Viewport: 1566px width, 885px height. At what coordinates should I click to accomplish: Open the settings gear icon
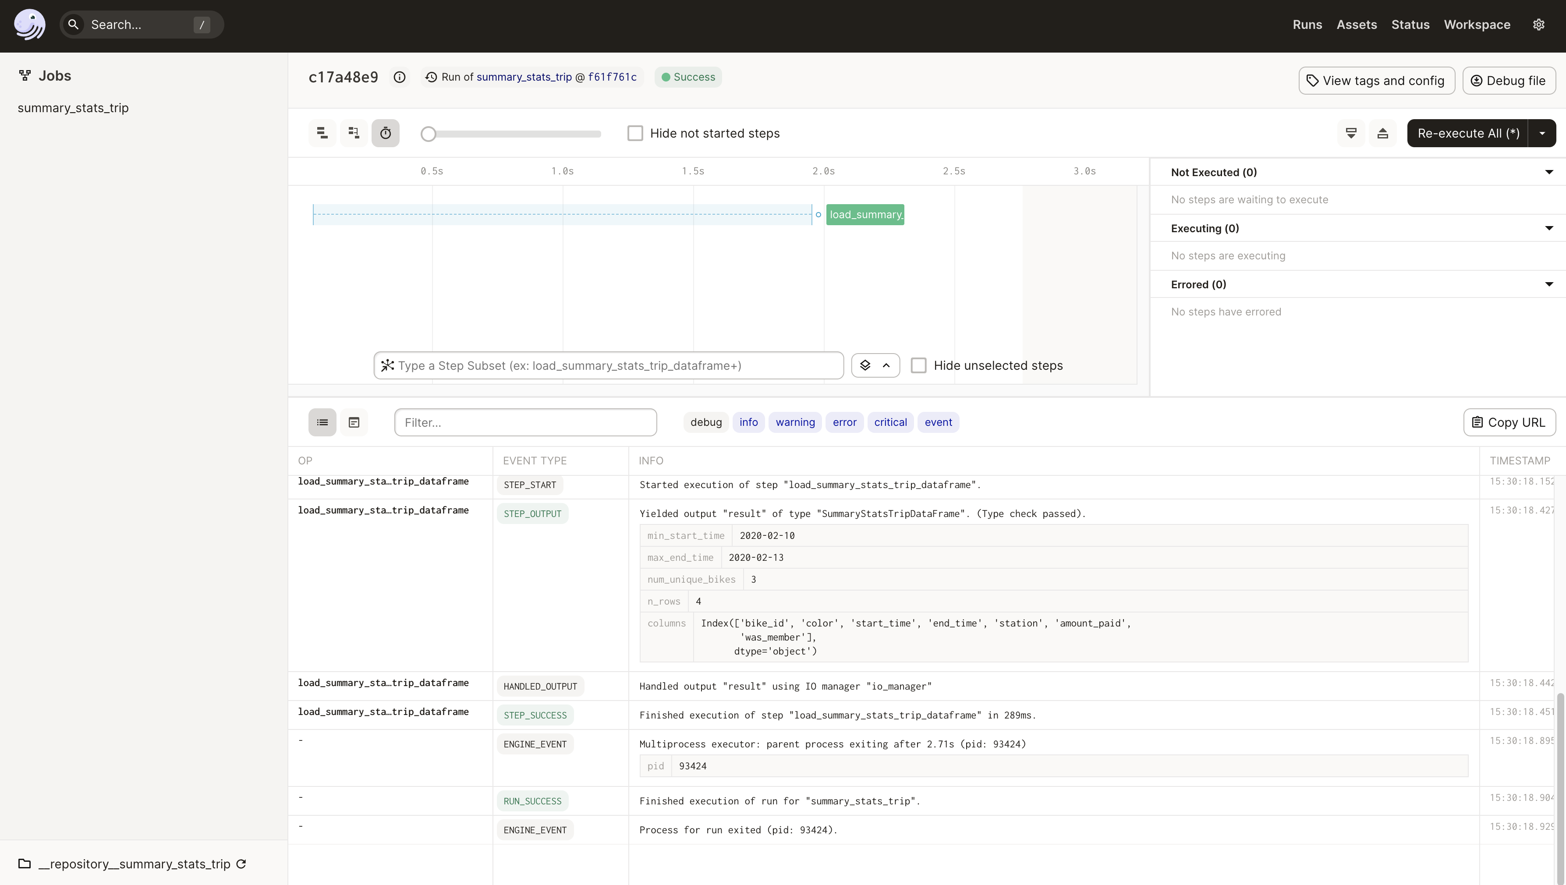[1539, 25]
